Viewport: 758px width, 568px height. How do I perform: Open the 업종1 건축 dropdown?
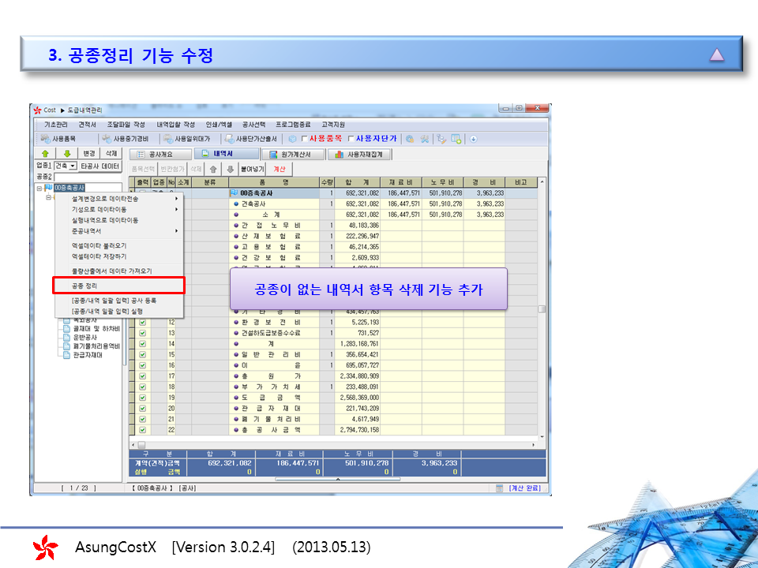tap(73, 166)
